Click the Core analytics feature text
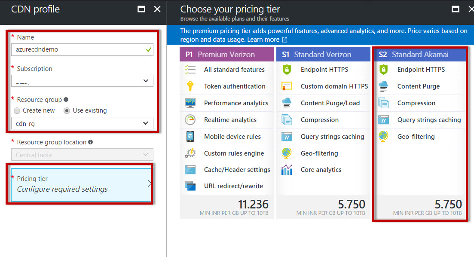The height and width of the screenshot is (257, 474). tap(321, 170)
